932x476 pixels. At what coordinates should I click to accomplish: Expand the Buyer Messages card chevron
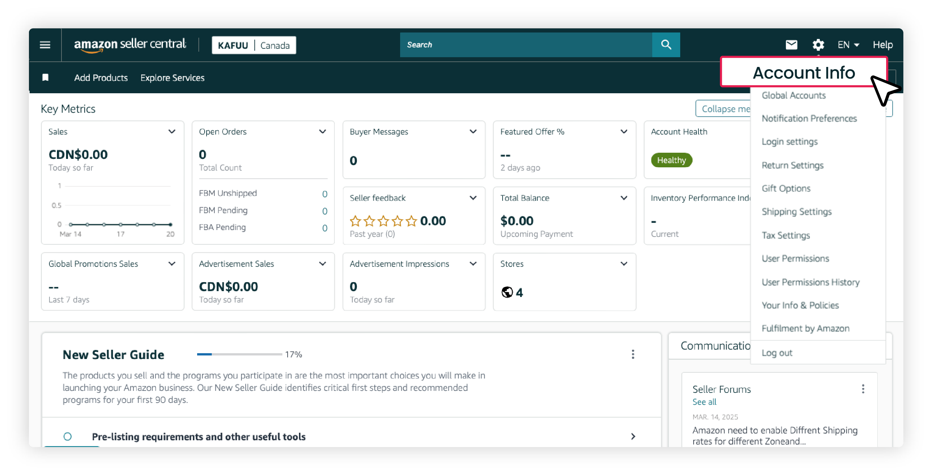[x=473, y=132]
